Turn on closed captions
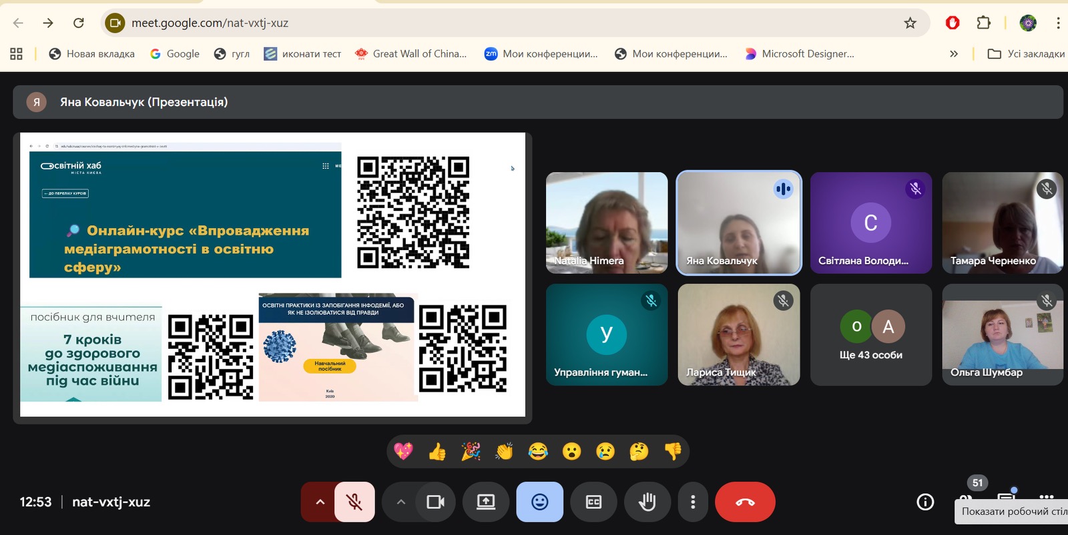1068x535 pixels. click(x=593, y=502)
